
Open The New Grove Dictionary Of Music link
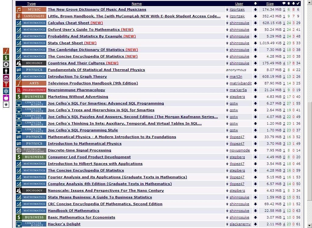click(x=97, y=9)
